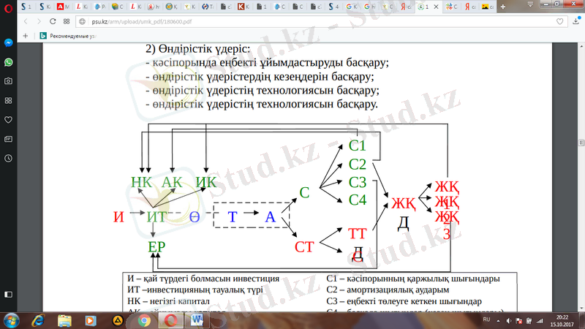
Task: Switch to the last browser tab
Action: [x=486, y=7]
